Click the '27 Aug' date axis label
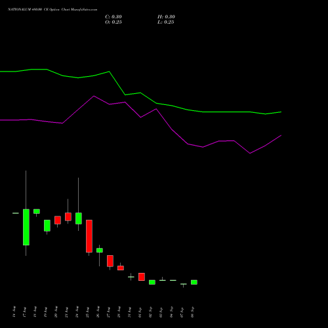This screenshot has width=328, height=328. click(109, 312)
